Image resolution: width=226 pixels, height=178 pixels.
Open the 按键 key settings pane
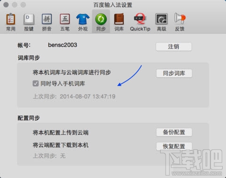click(29, 22)
